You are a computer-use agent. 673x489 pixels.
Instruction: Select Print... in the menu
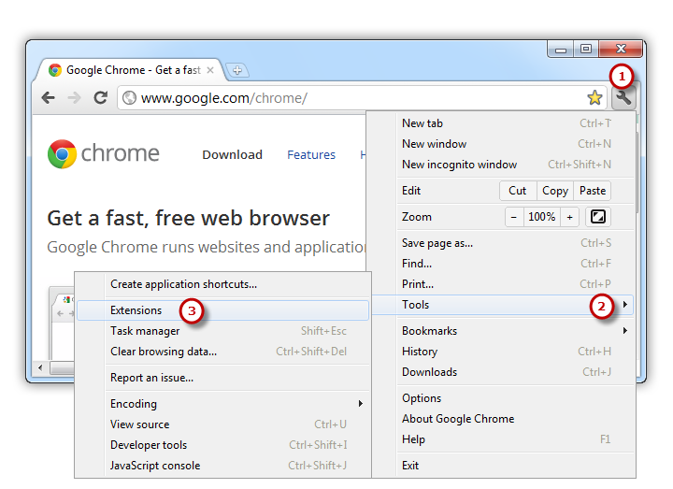[x=515, y=284]
